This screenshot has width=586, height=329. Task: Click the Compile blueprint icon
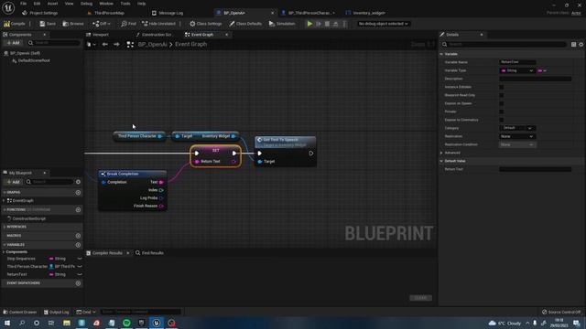[6, 24]
